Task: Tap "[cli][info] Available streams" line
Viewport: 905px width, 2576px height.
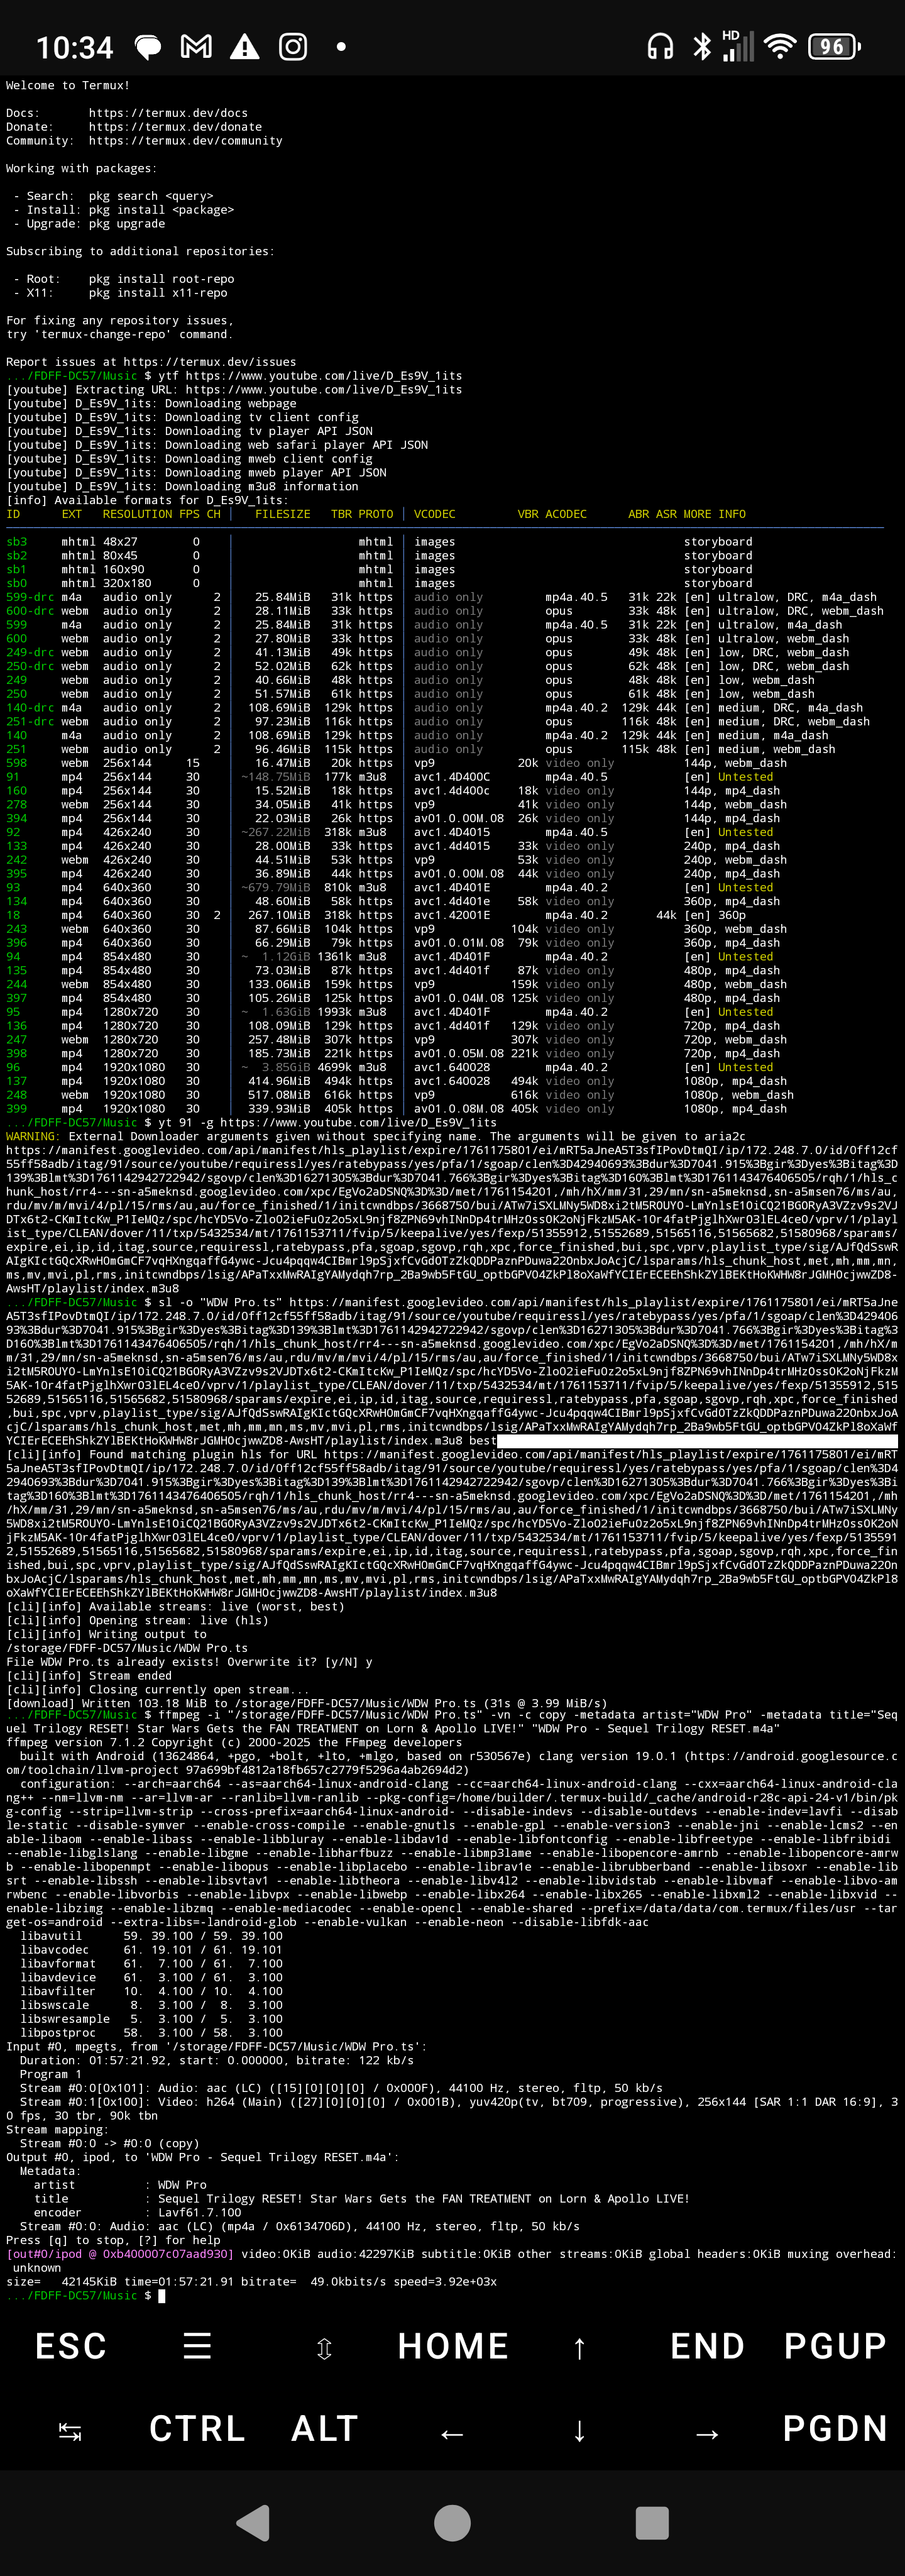Action: tap(175, 1607)
